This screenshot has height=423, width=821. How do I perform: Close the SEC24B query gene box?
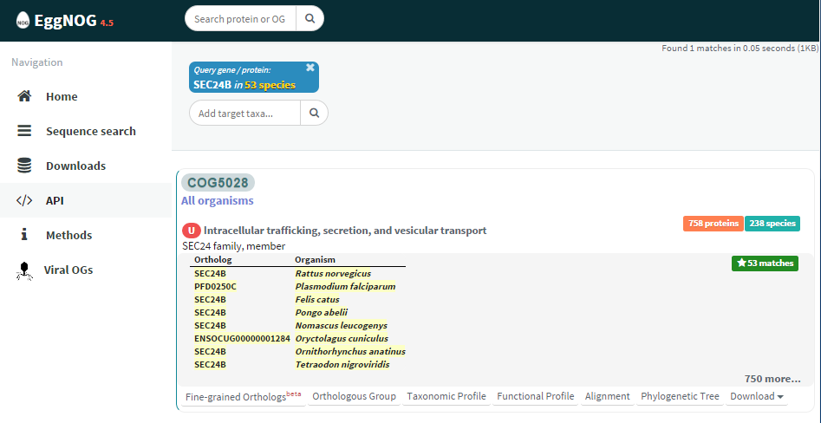[310, 68]
